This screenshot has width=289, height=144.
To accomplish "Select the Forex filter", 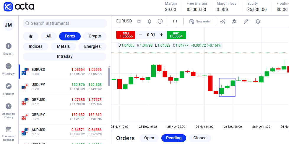I will (70, 36).
